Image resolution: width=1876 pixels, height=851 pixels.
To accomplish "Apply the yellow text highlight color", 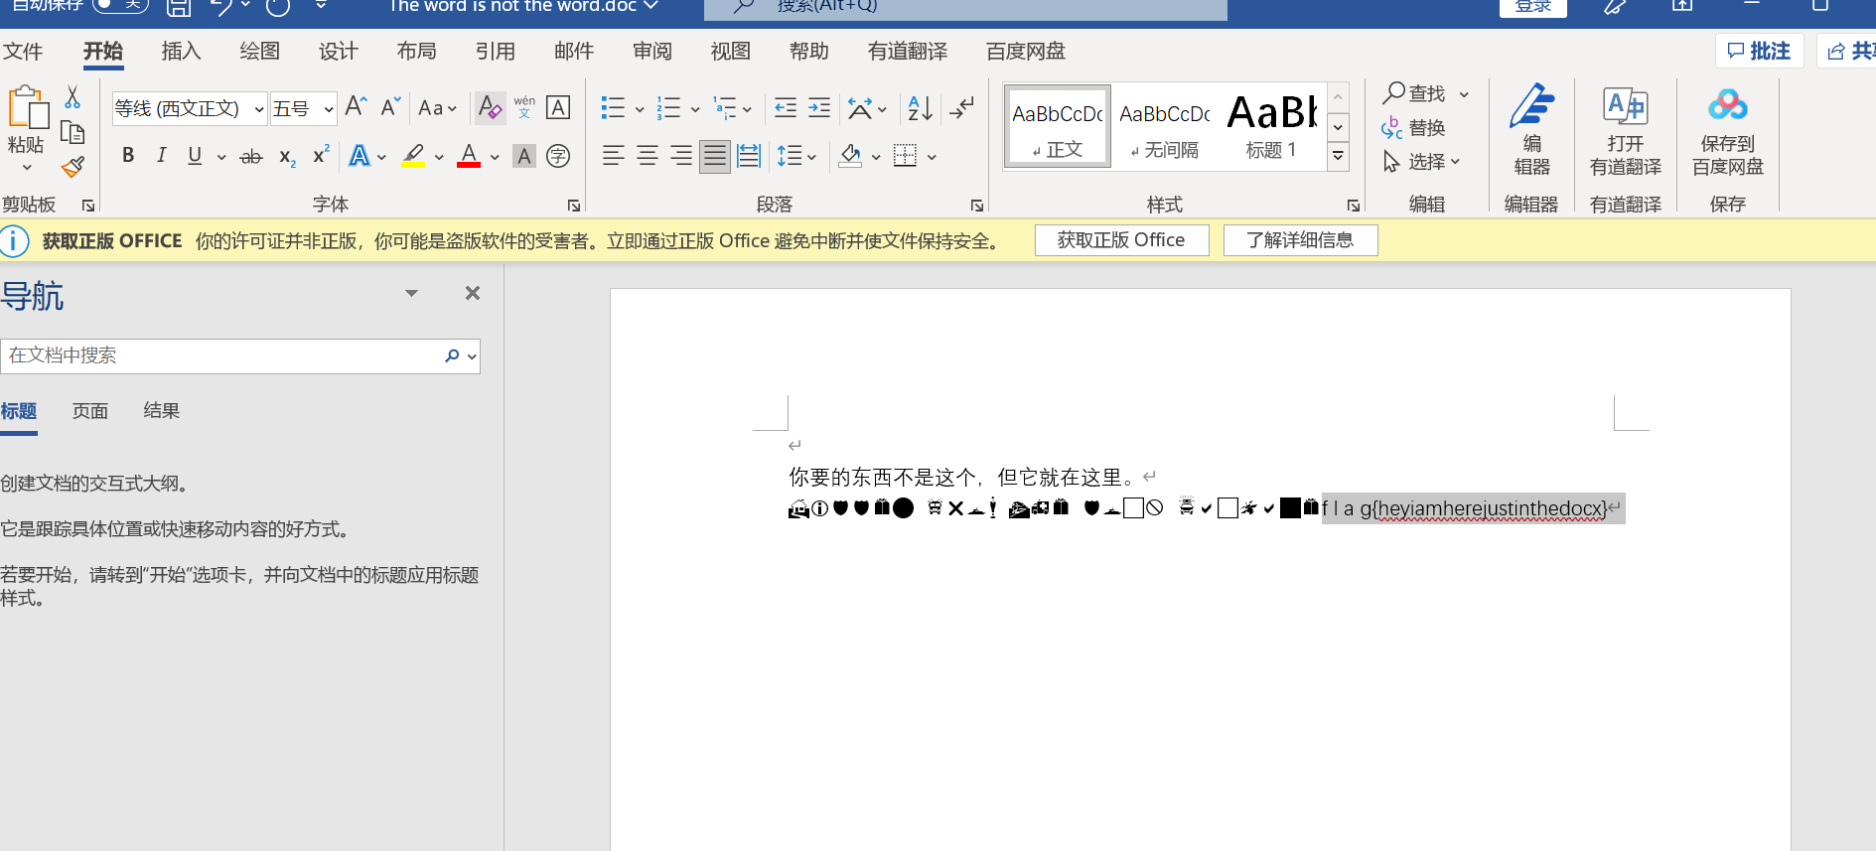I will [413, 156].
